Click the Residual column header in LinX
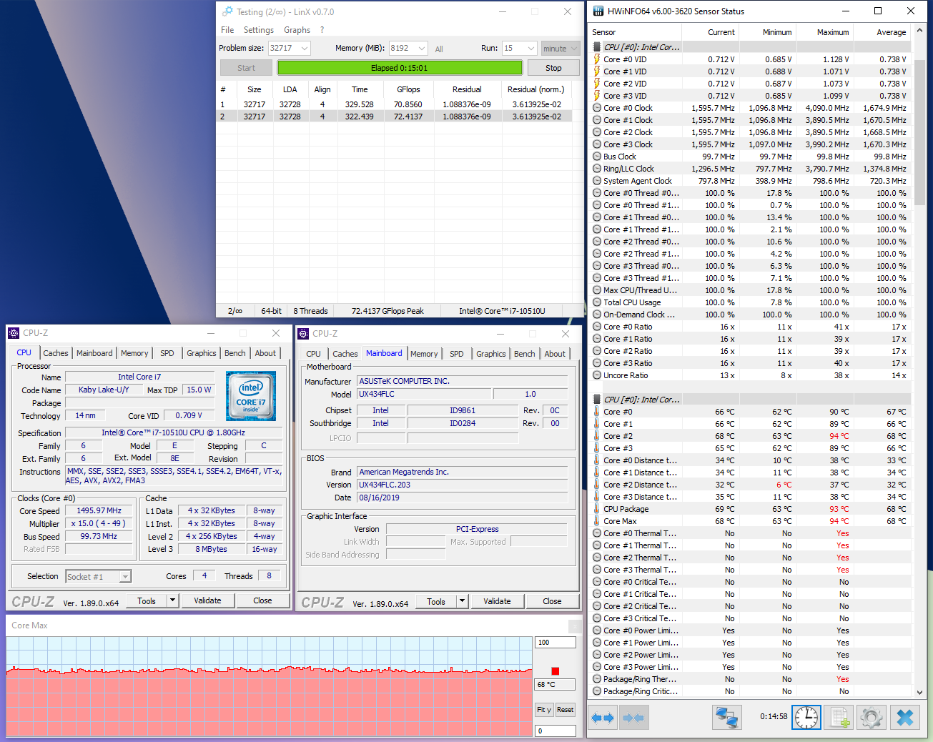The image size is (933, 742). pos(467,89)
